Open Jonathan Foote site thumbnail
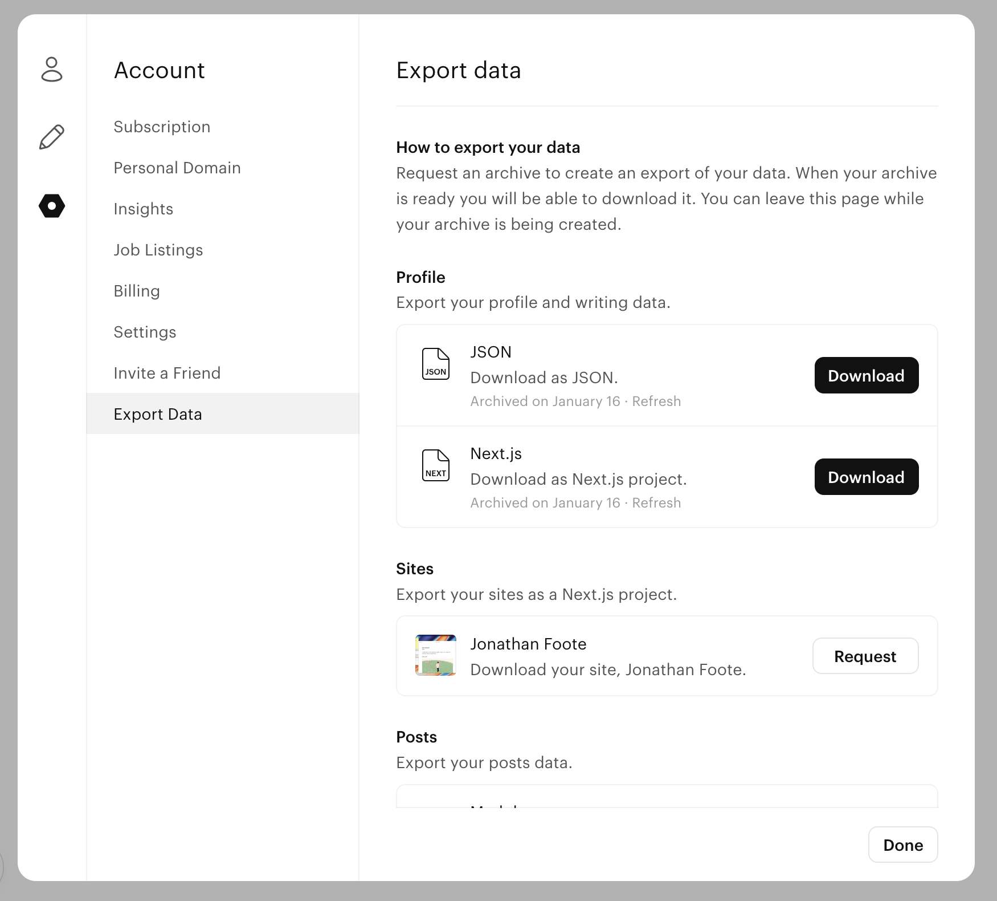This screenshot has height=901, width=997. (x=436, y=655)
